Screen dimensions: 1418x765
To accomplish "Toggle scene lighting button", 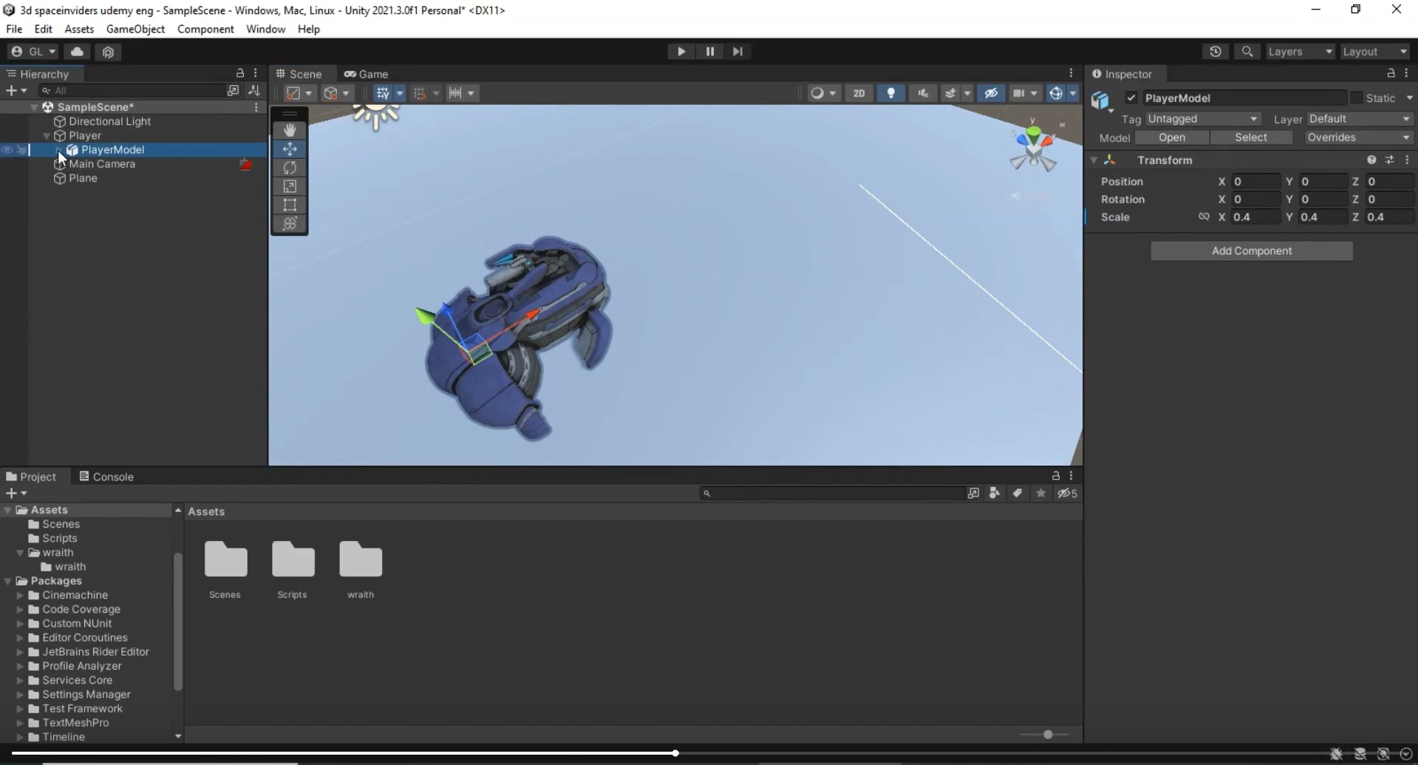I will (891, 93).
